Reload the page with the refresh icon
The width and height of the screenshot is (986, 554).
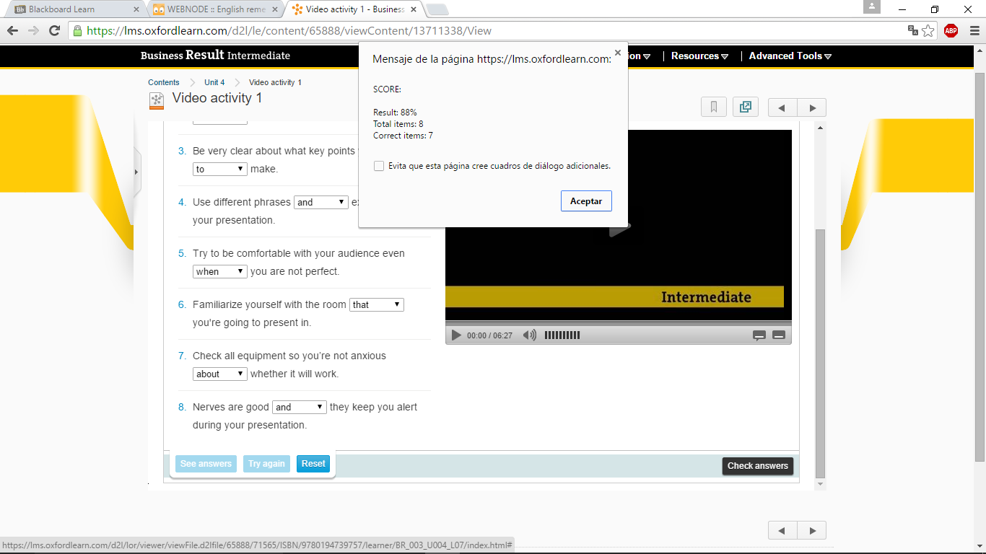54,30
